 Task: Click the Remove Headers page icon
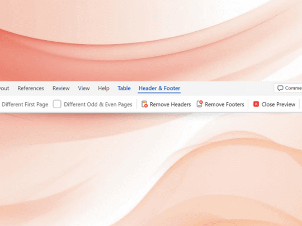click(x=144, y=104)
